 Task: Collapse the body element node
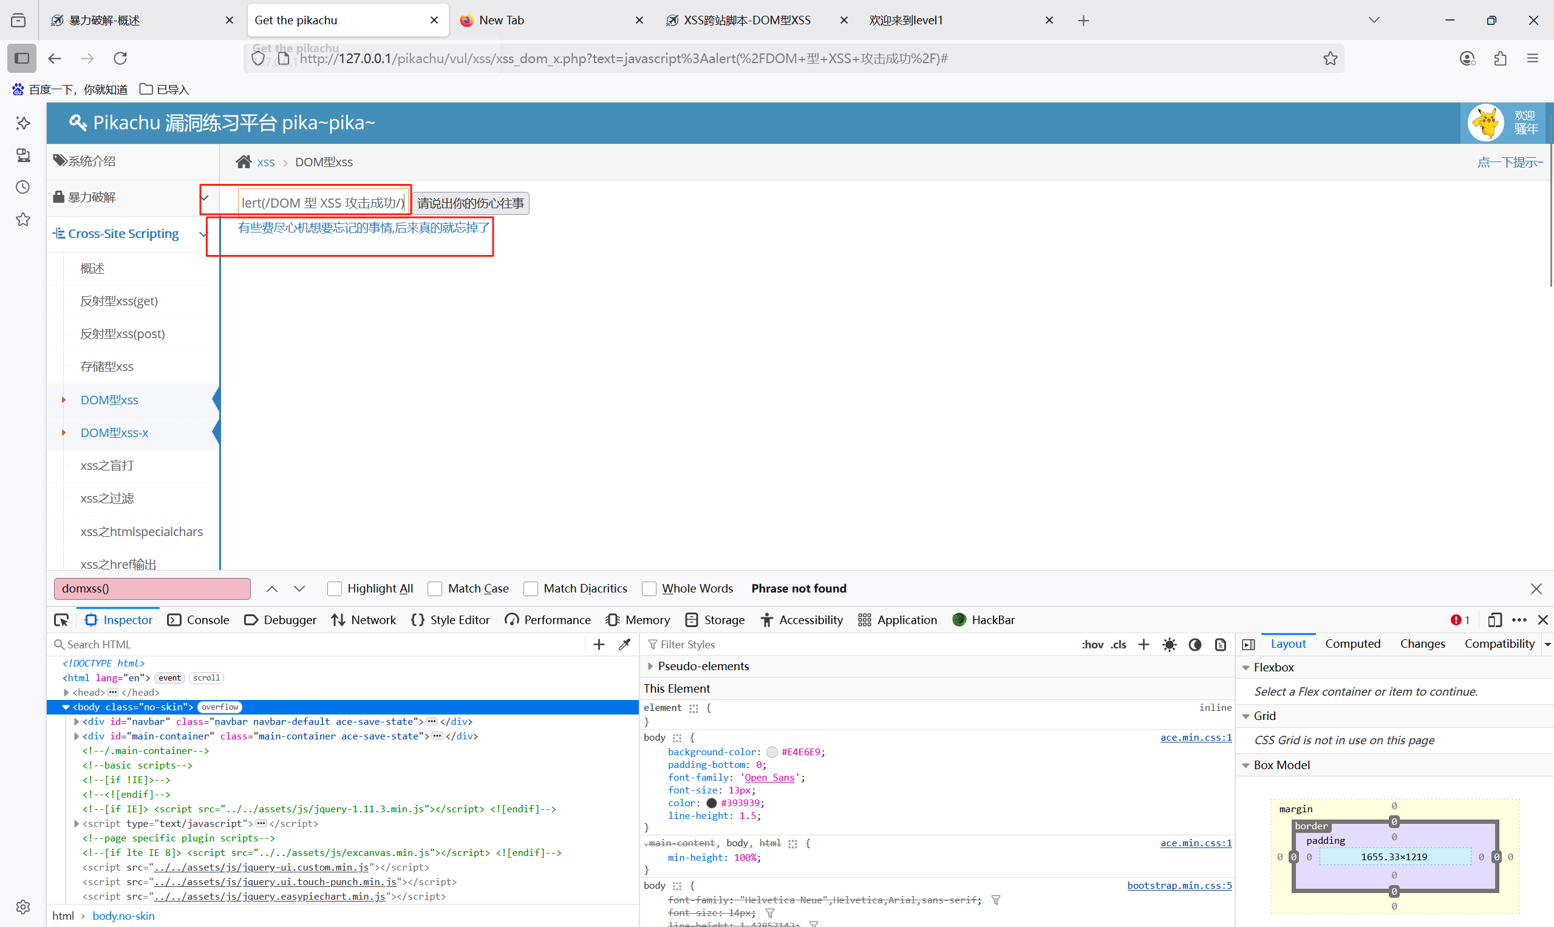[66, 707]
